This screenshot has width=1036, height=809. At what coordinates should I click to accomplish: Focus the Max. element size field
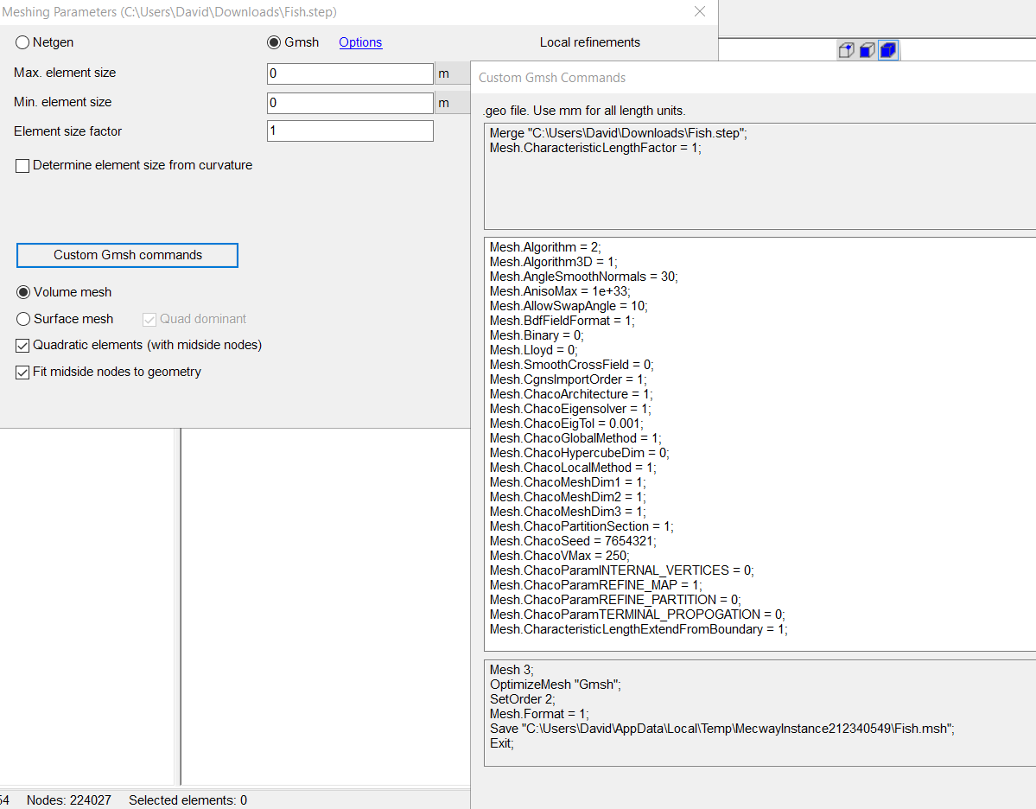point(350,73)
